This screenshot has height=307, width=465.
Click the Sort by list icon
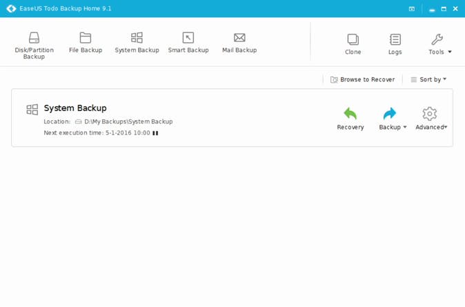coord(414,79)
